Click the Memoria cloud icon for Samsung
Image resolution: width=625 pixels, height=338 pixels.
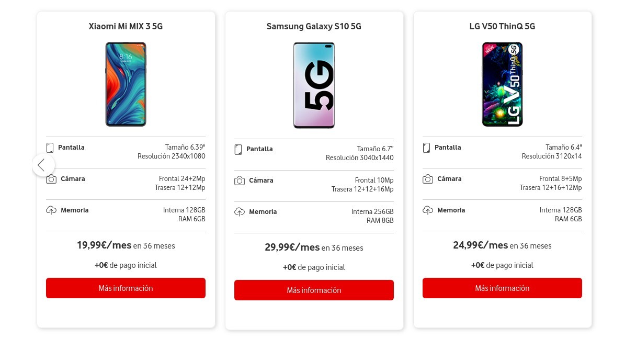click(240, 212)
